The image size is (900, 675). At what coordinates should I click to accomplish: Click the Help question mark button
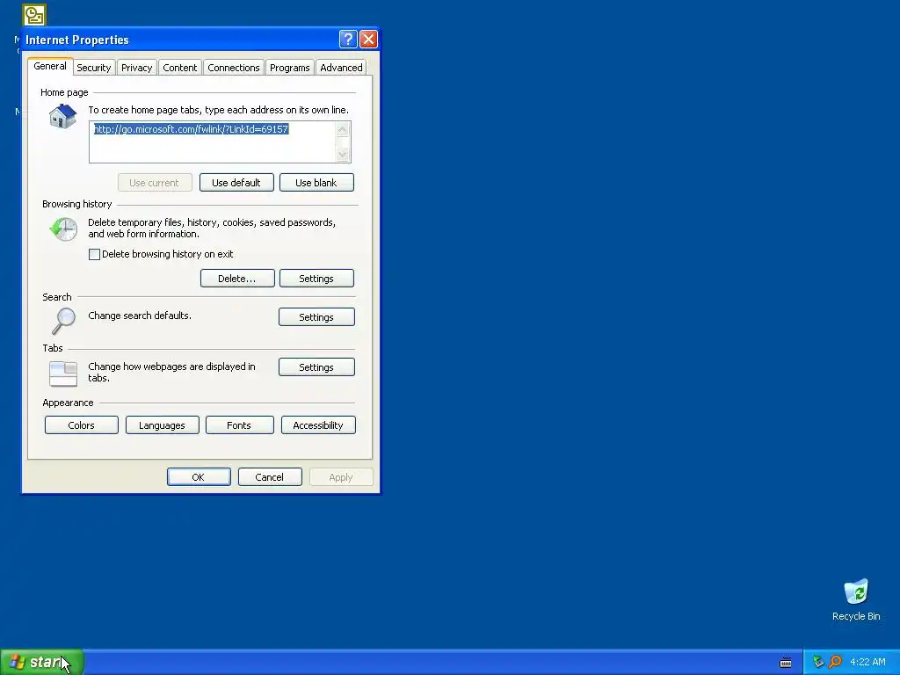[348, 39]
